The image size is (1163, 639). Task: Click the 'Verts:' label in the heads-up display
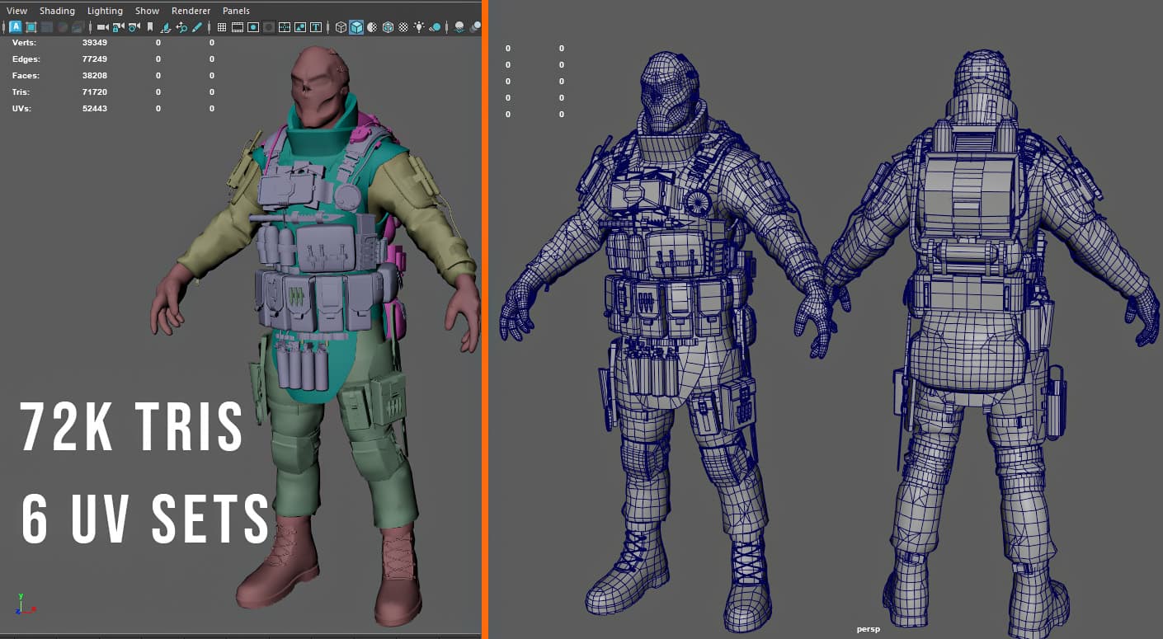click(24, 42)
